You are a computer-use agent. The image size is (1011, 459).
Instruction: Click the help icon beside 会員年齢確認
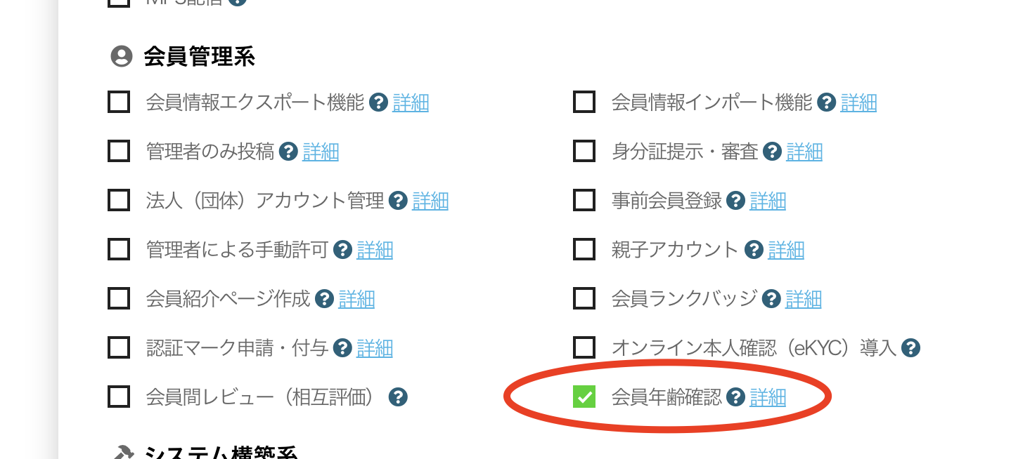click(x=735, y=397)
